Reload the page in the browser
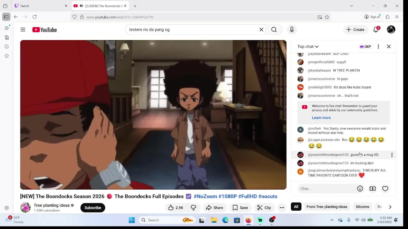Screen dimensions: 408x229 (x=35, y=17)
